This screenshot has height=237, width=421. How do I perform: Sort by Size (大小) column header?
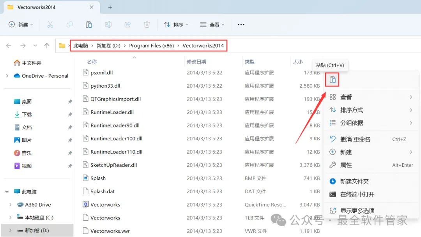[298, 62]
